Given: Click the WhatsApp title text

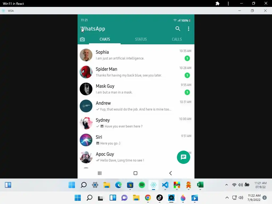Looking at the screenshot, I should pyautogui.click(x=93, y=29).
